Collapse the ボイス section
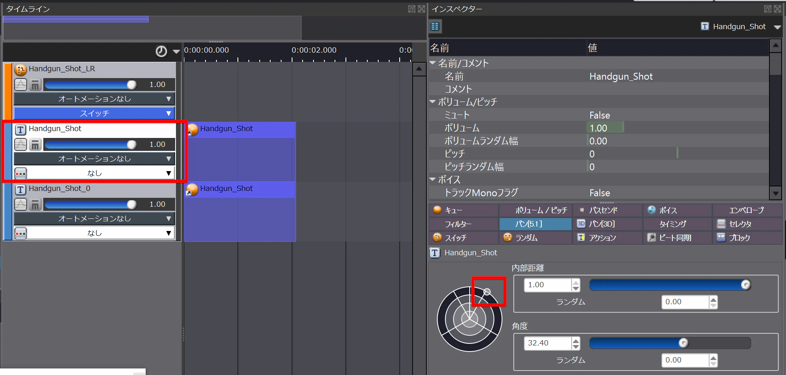This screenshot has height=375, width=786. pyautogui.click(x=433, y=179)
